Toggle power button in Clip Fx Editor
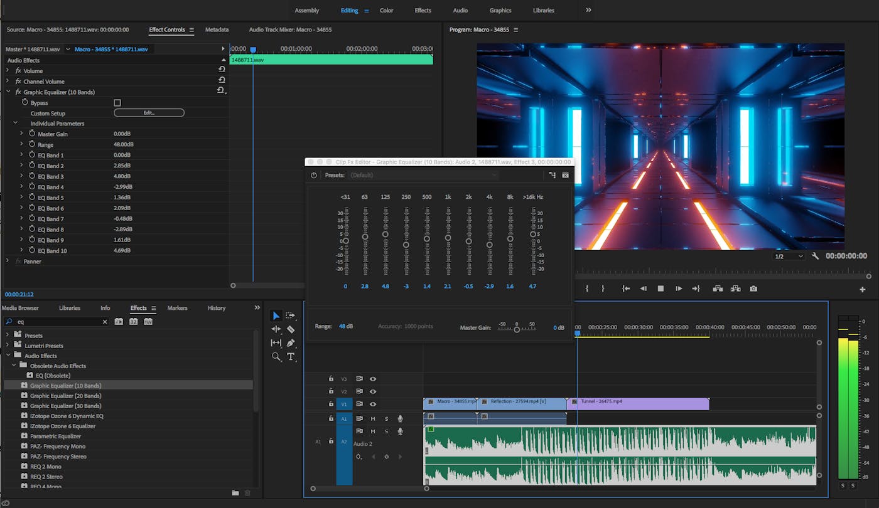This screenshot has width=879, height=508. (x=314, y=176)
